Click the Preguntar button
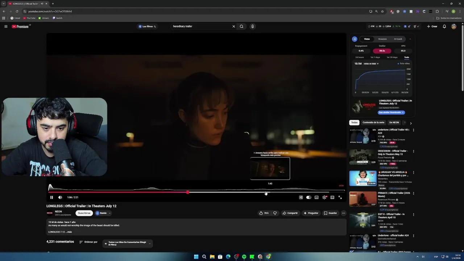The height and width of the screenshot is (261, 464). pos(311,213)
